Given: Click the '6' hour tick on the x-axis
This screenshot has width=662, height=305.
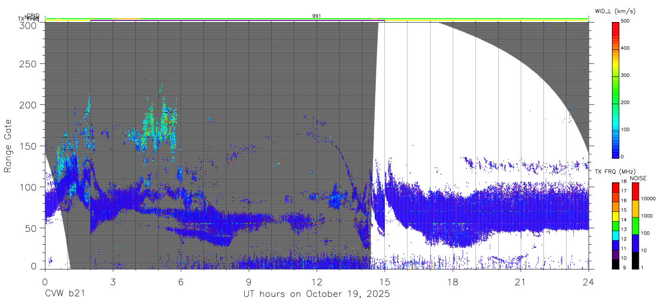Looking at the screenshot, I should [x=181, y=282].
